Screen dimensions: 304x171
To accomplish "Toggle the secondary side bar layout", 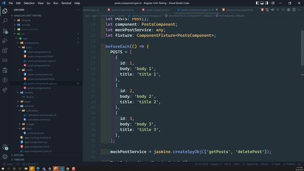I will [267, 3].
